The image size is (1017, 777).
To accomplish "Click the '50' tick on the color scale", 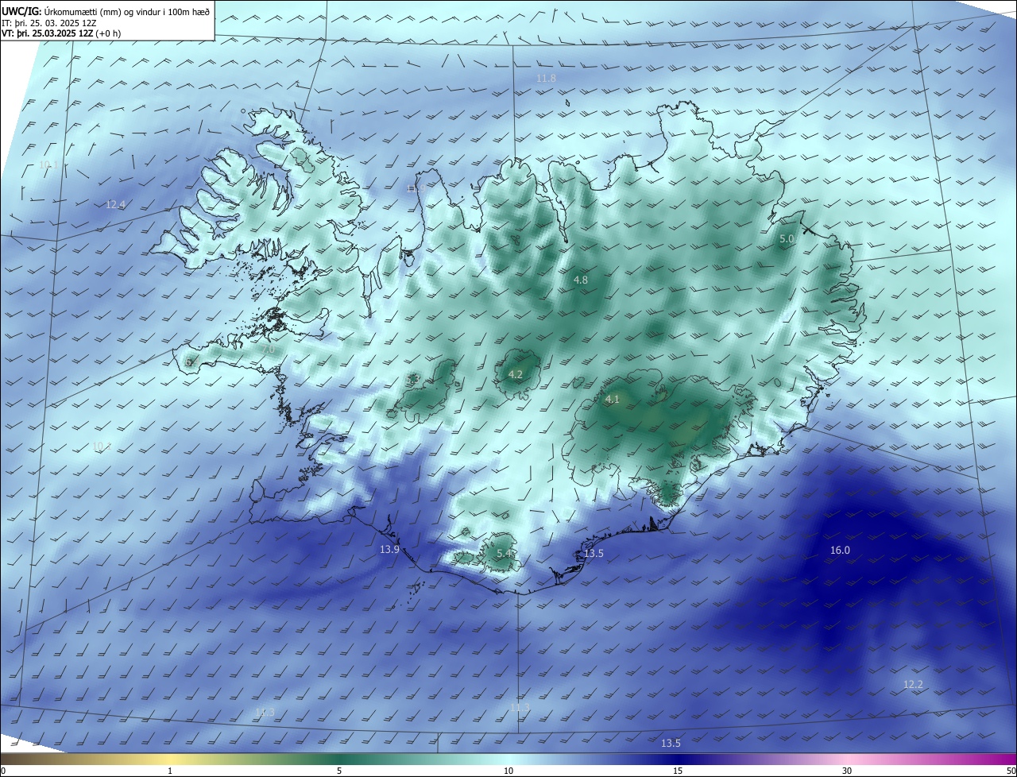I will point(1011,771).
